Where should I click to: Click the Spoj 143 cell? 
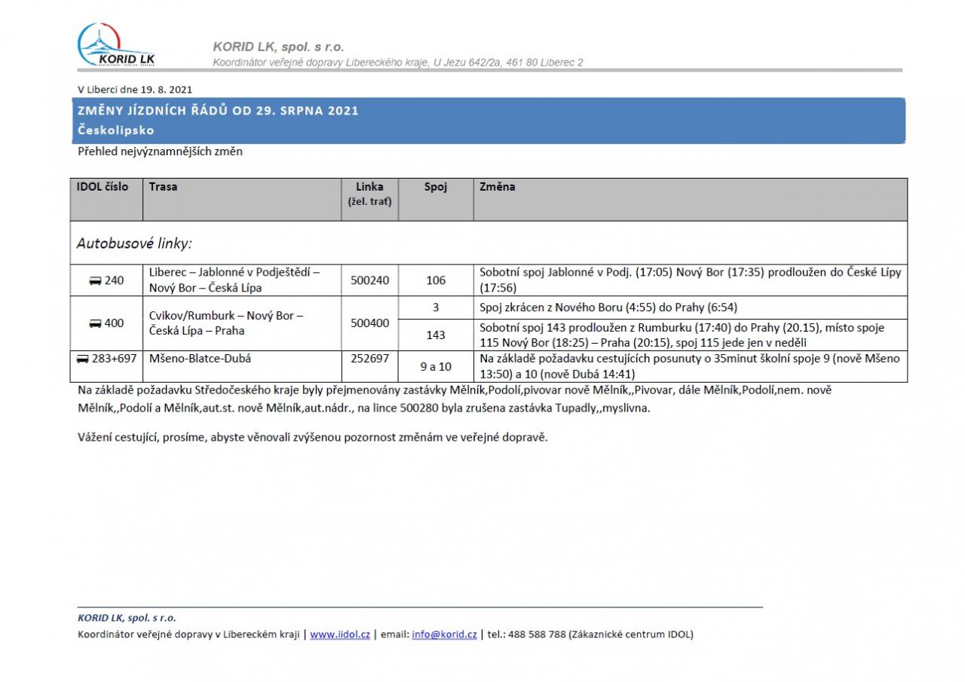435,335
